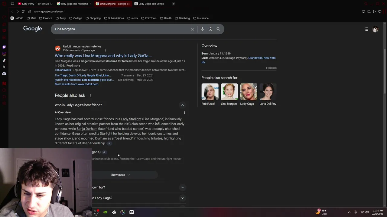Open the SteelSeries app in the taskbar

(114, 212)
